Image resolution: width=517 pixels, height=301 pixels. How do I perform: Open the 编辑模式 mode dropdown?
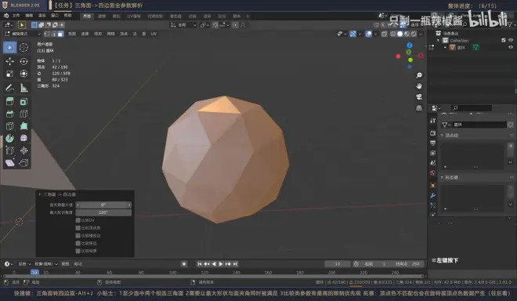[23, 34]
